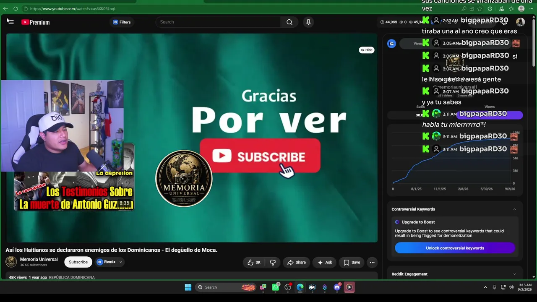
Task: Open the more actions three-dot menu
Action: tap(372, 263)
